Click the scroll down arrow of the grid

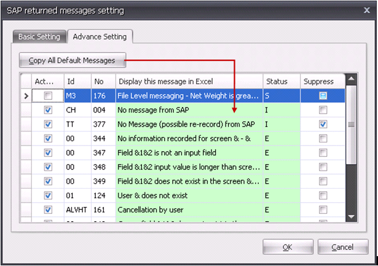pyautogui.click(x=351, y=216)
